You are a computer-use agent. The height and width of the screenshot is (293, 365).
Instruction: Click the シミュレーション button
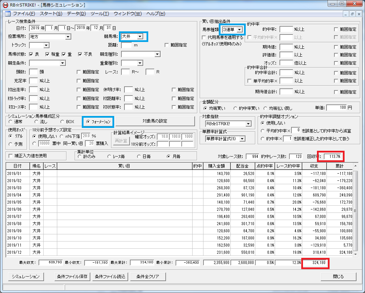tap(26, 277)
